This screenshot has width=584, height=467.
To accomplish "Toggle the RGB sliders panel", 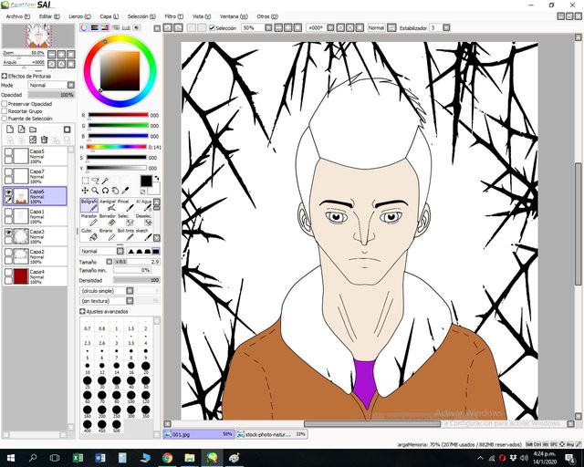I will pos(95,27).
